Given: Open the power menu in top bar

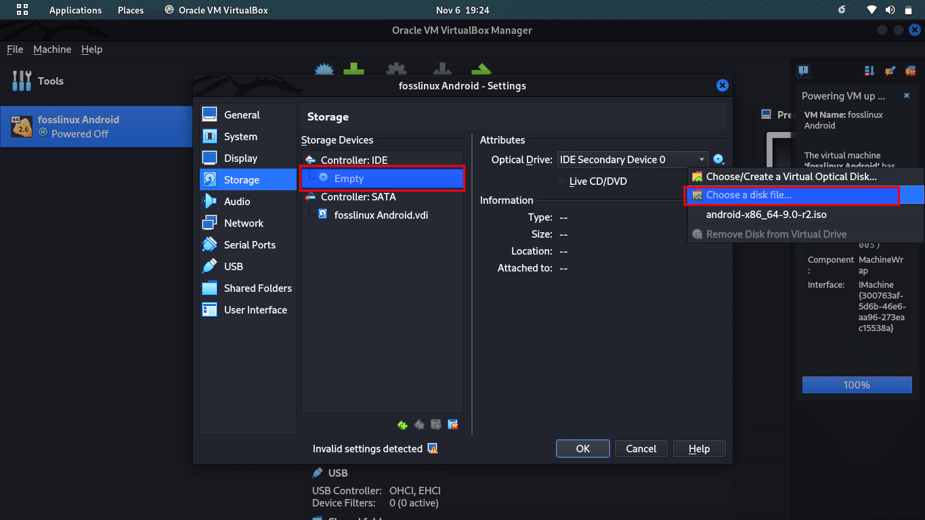Looking at the screenshot, I should click(x=908, y=10).
